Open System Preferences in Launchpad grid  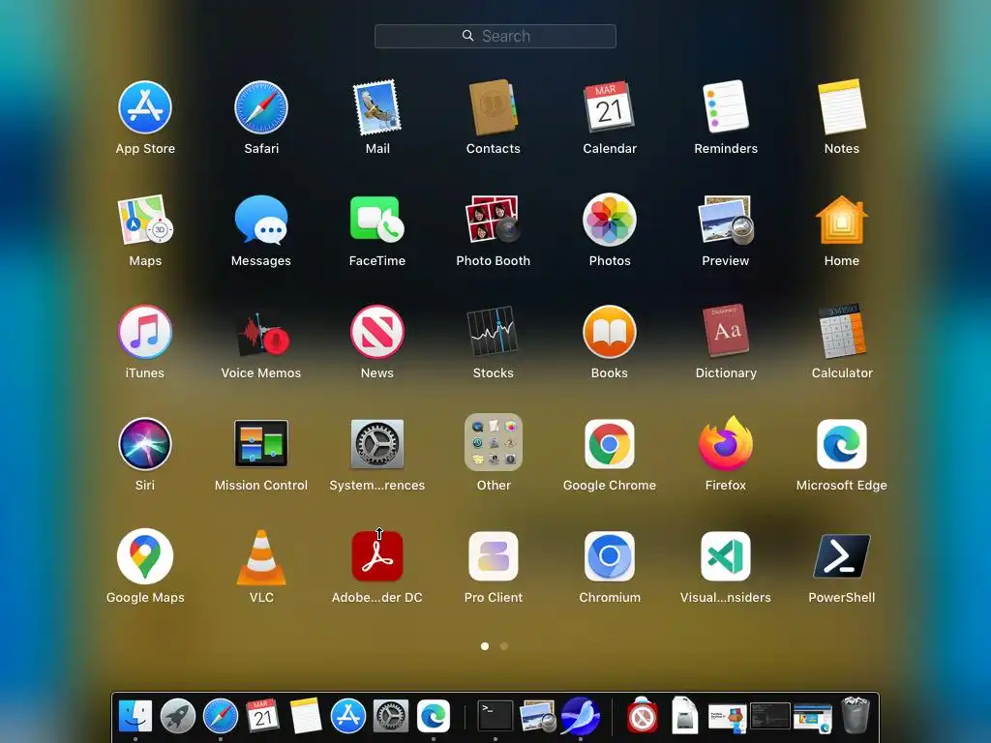tap(377, 444)
